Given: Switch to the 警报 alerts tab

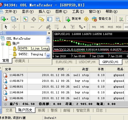Looking at the screenshot, I should coord(54,110).
